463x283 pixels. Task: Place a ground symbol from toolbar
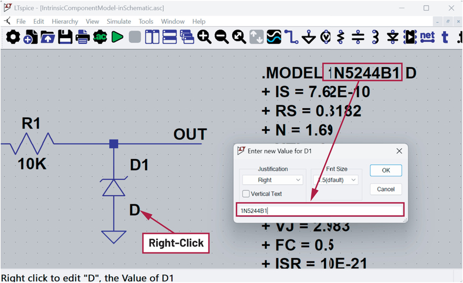[x=308, y=37]
